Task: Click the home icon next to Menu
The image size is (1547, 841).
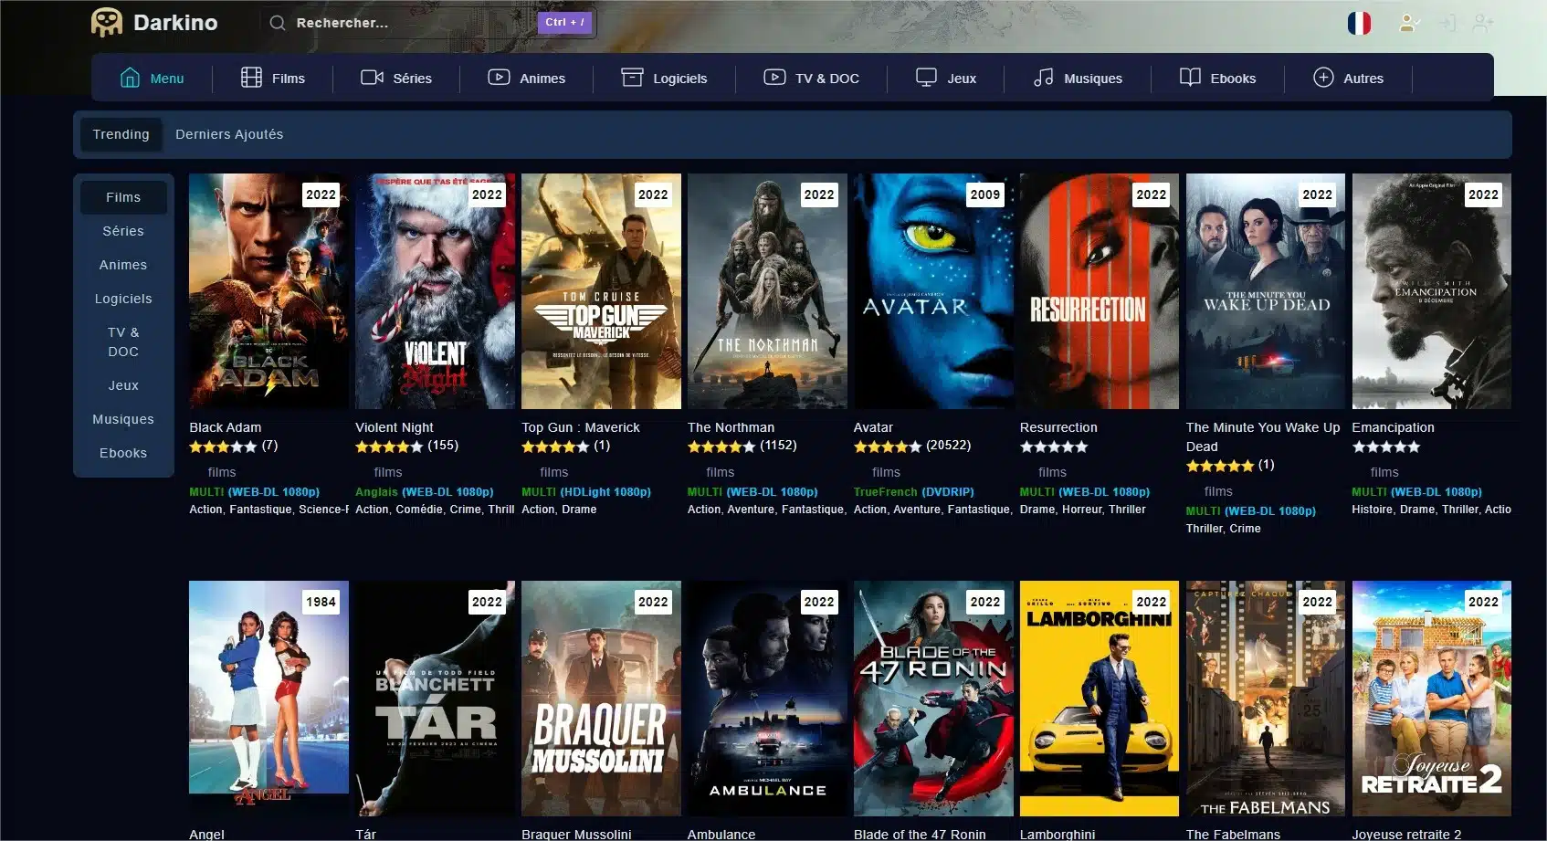Action: 130,78
